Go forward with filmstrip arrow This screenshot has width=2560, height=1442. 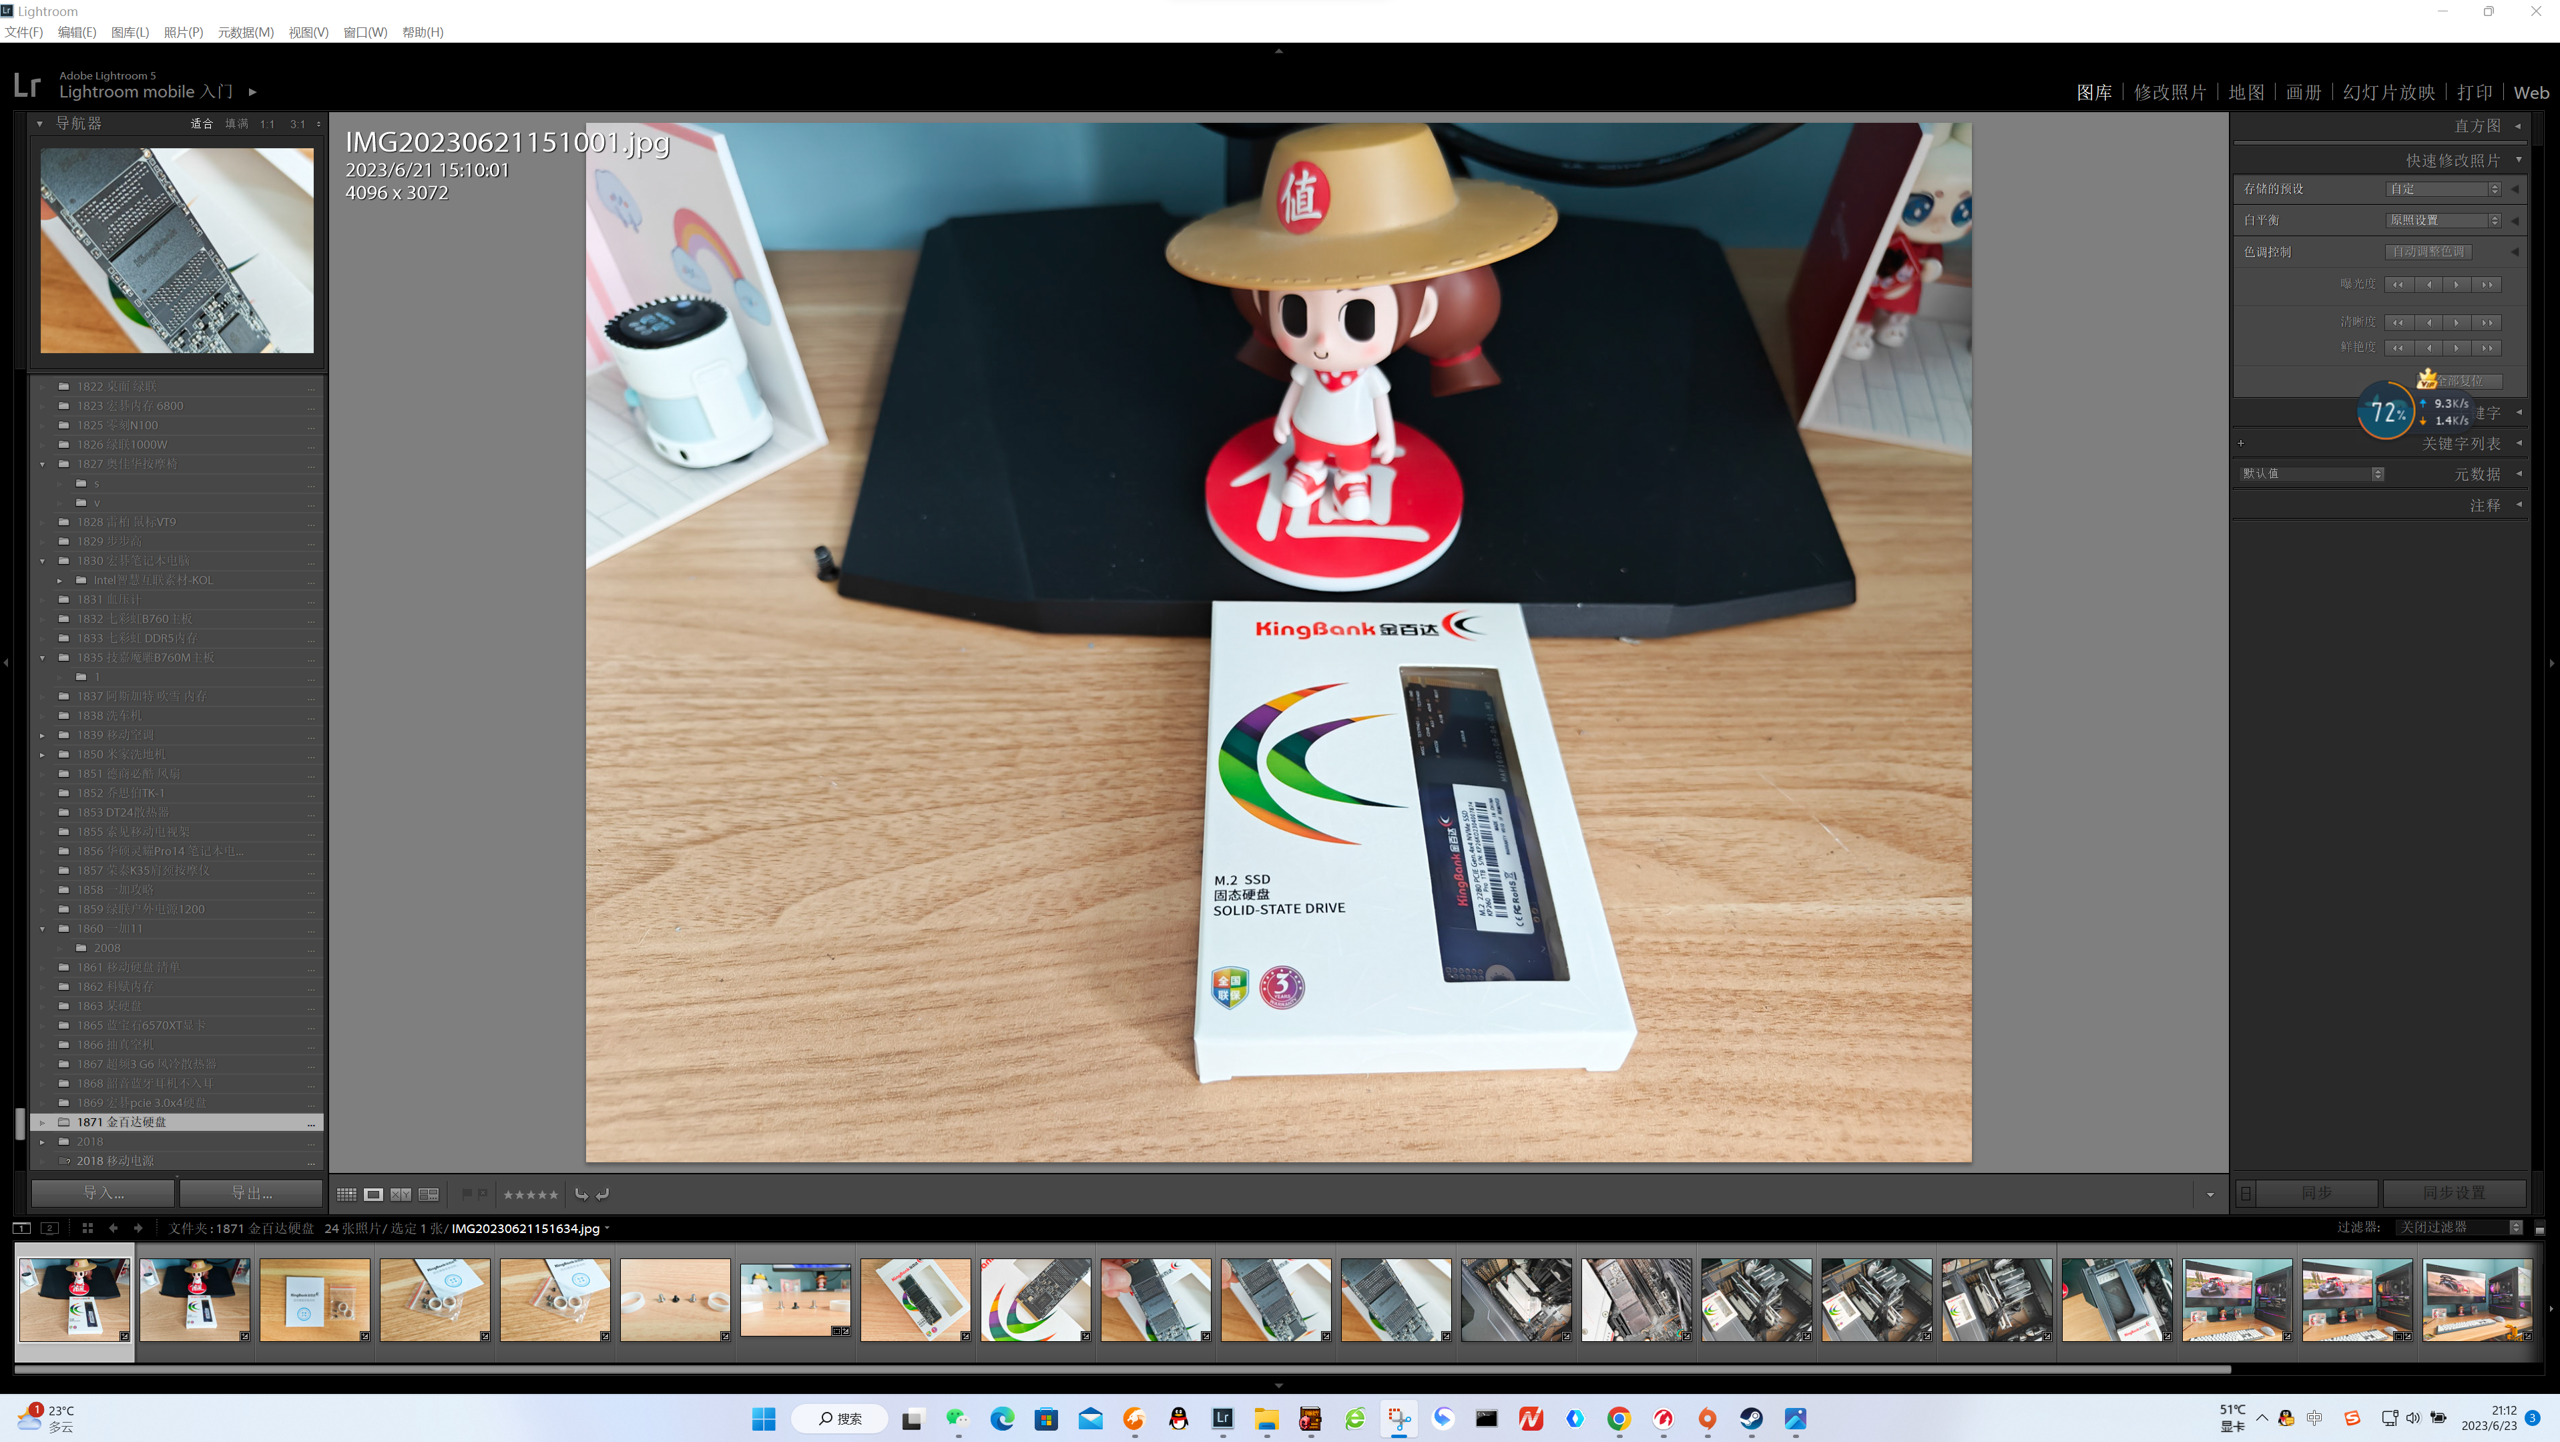(x=138, y=1228)
